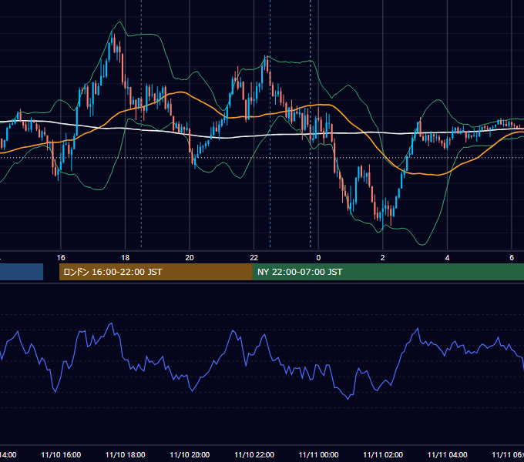Select the NY 22:00-07:00 JST session band
This screenshot has height=462, width=524.
388,272
